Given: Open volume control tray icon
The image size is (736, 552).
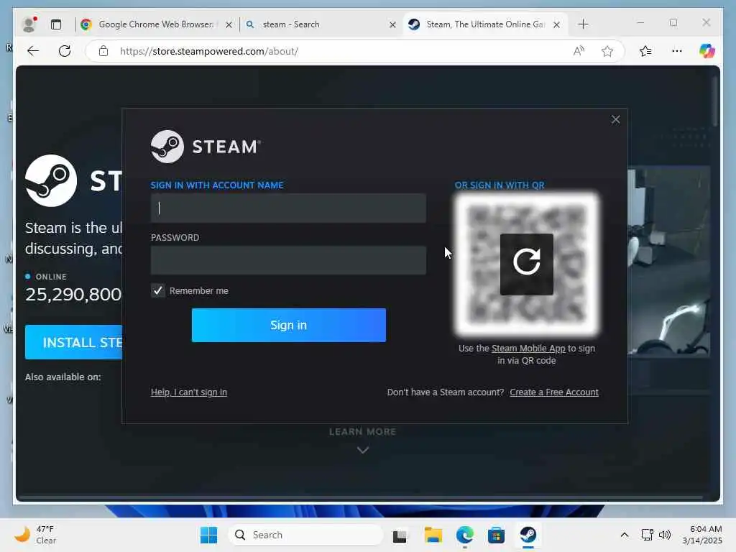Looking at the screenshot, I should (x=665, y=535).
